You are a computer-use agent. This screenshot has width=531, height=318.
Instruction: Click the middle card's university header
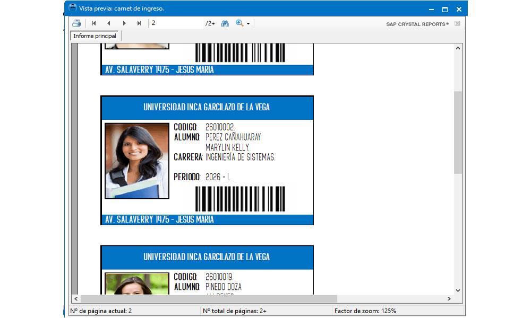point(207,108)
